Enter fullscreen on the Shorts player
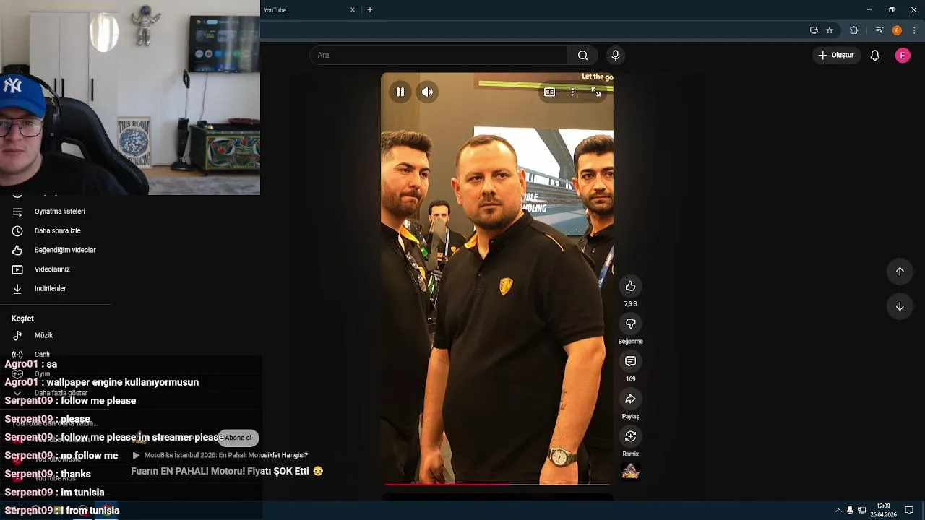 (x=595, y=92)
